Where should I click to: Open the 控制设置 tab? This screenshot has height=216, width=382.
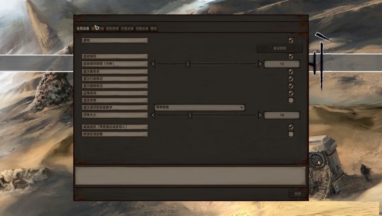(142, 28)
